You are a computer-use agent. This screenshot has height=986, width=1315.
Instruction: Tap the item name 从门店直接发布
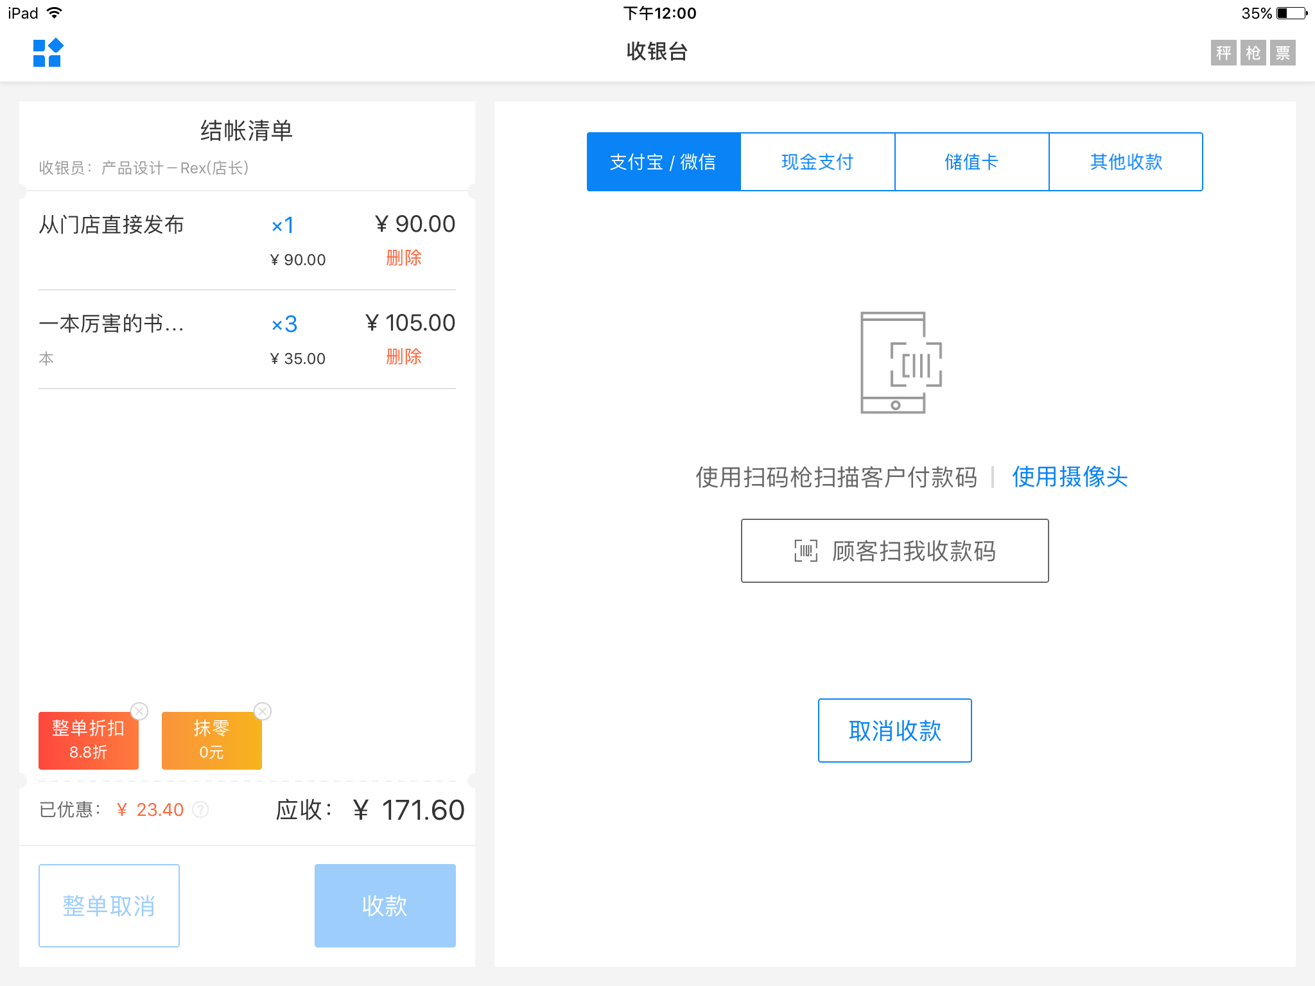click(x=112, y=225)
